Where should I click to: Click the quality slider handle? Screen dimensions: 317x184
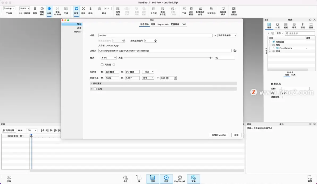coord(210,58)
